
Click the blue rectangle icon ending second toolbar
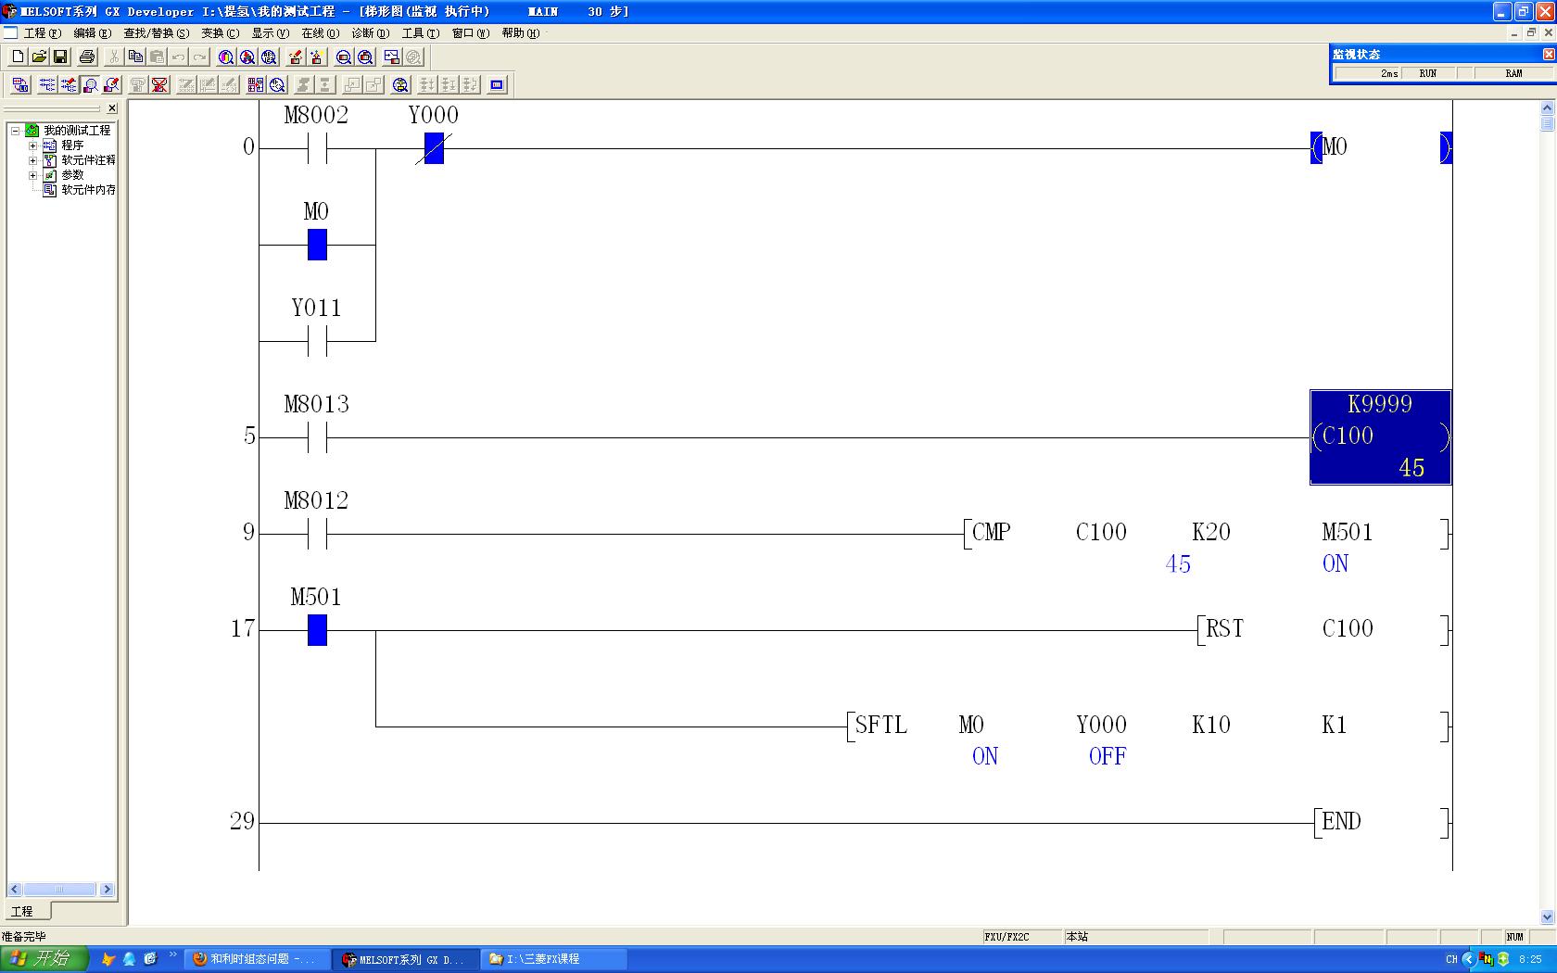[x=497, y=85]
